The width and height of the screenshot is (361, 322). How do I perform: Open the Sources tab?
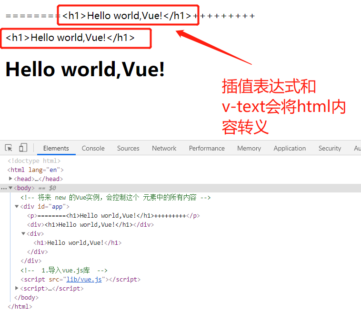(128, 148)
